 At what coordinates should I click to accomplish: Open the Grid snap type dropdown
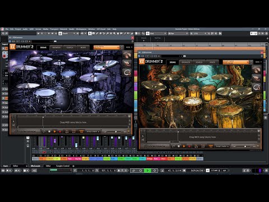pyautogui.click(x=158, y=34)
